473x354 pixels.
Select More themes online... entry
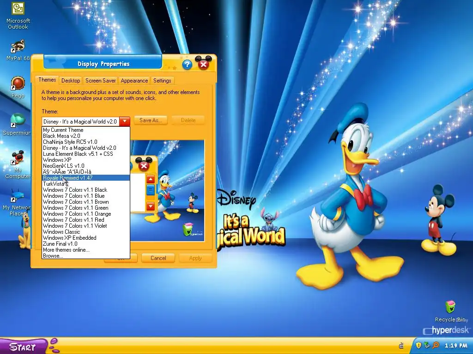86,250
